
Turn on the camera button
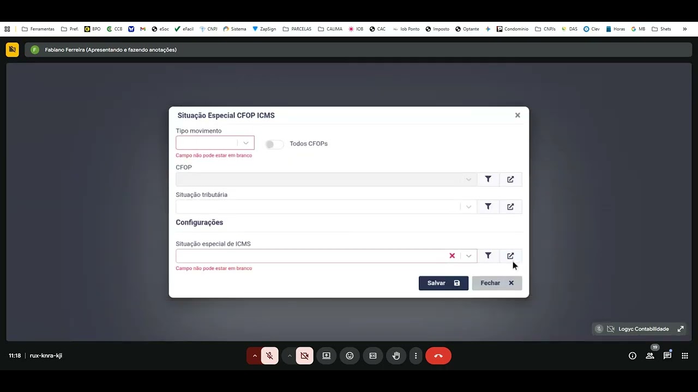(304, 356)
